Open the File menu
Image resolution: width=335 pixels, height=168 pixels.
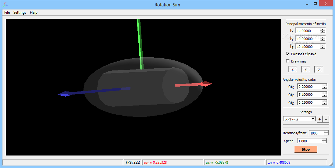click(7, 13)
